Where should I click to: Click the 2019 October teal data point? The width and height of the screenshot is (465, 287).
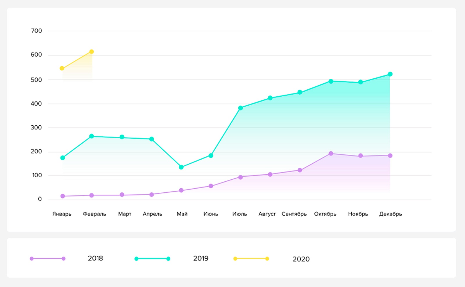[x=331, y=81]
